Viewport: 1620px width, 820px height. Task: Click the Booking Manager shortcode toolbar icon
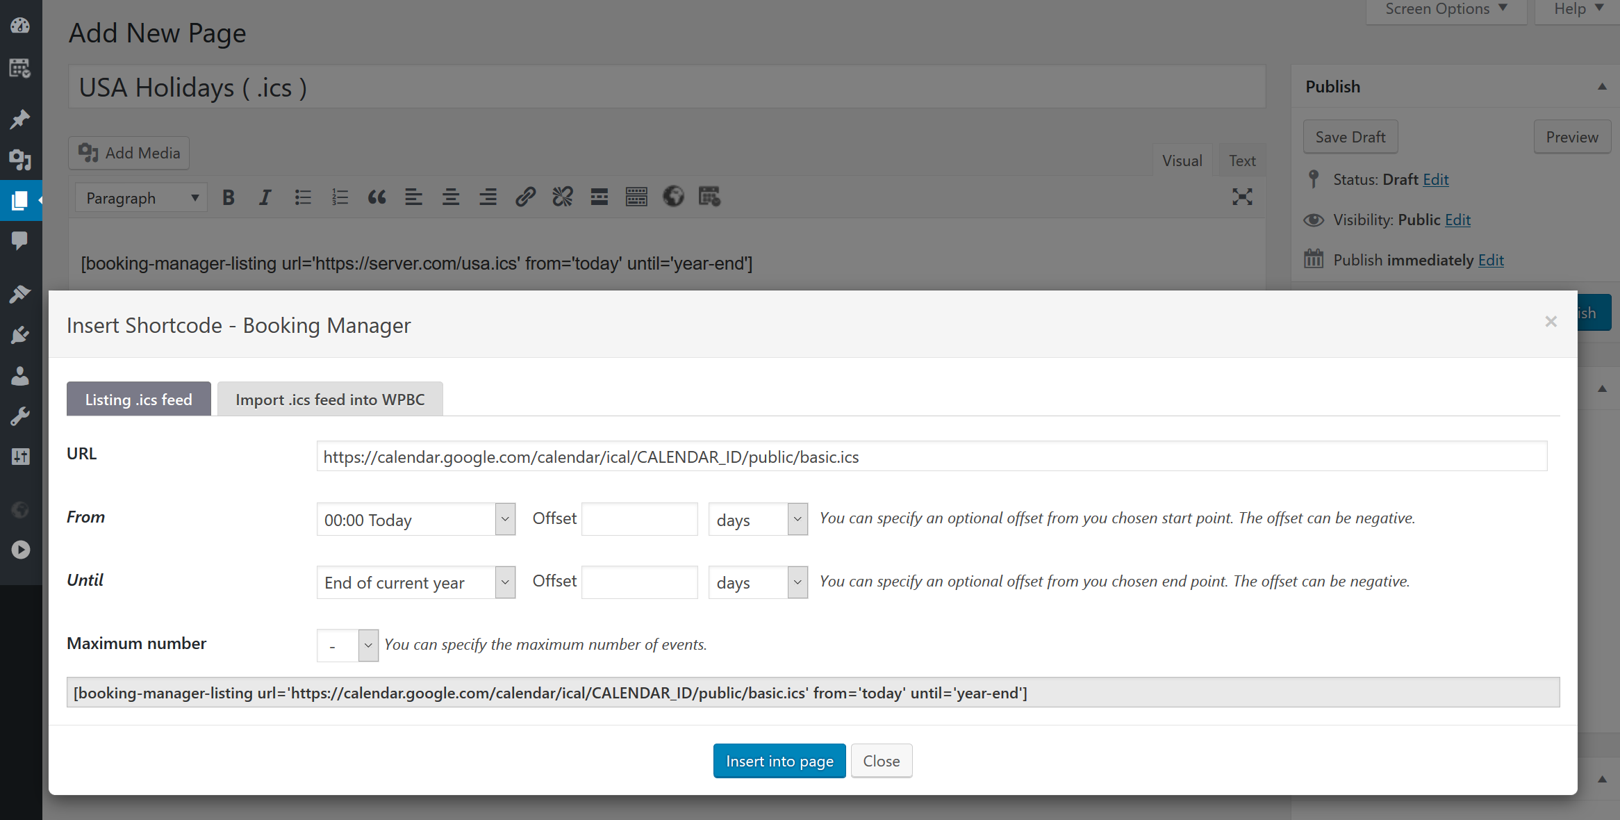point(709,197)
